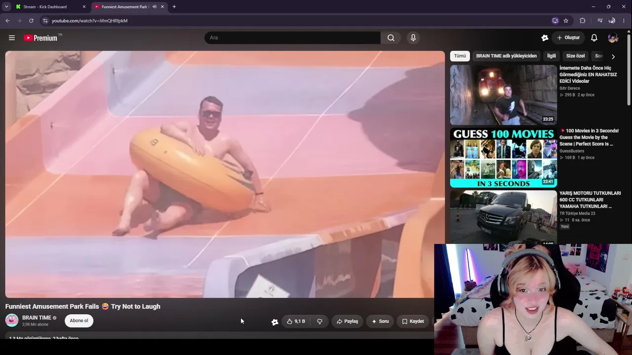
Task: Open YouTube notifications bell
Action: tap(594, 38)
